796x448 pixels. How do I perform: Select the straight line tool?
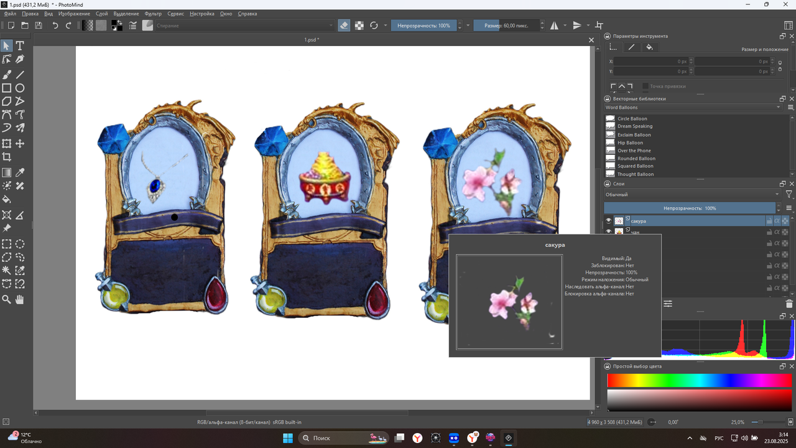[20, 74]
